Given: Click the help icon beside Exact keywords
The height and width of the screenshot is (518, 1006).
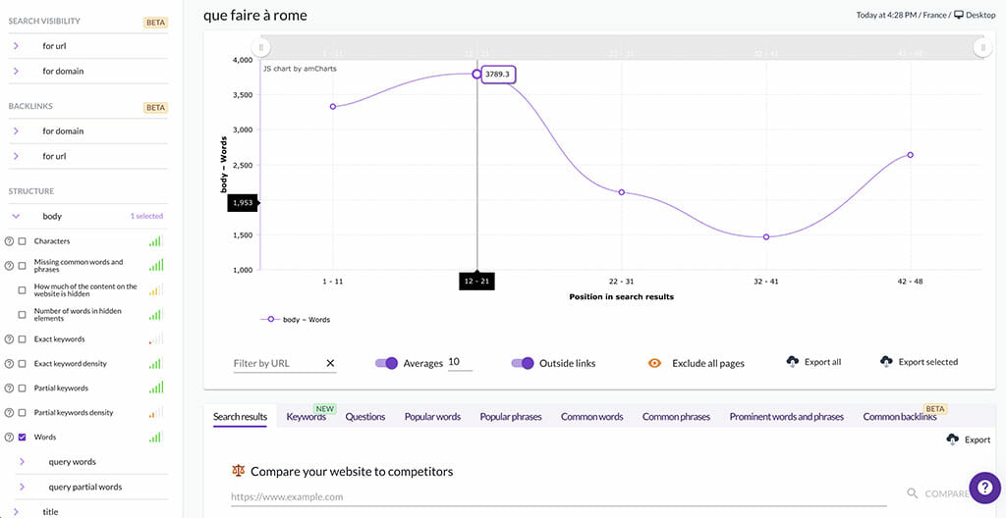Looking at the screenshot, I should 9,339.
